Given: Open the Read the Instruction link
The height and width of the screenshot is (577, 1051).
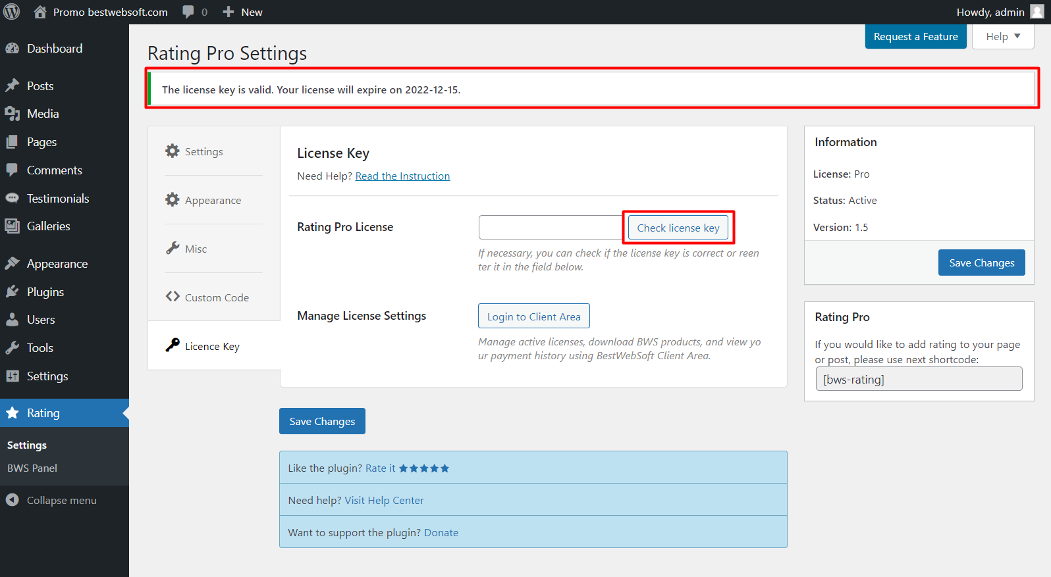Looking at the screenshot, I should click(402, 176).
